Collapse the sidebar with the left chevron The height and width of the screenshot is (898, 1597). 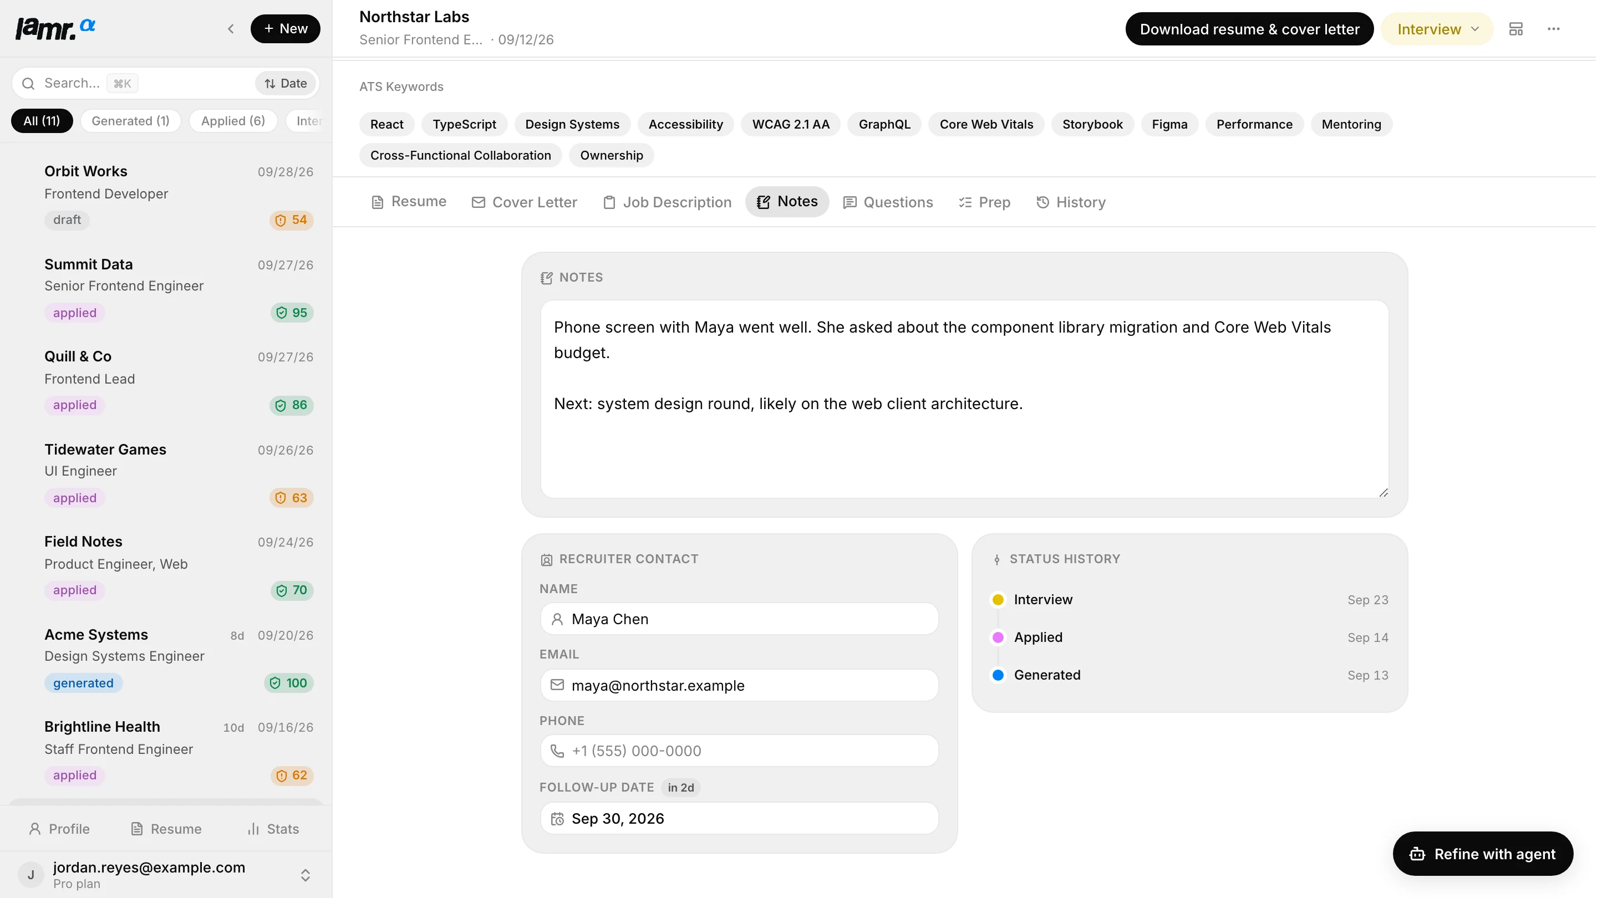click(231, 28)
